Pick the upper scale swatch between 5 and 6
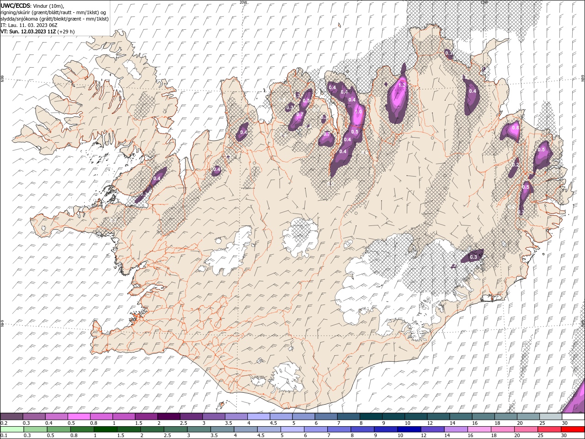The width and height of the screenshot is (585, 439). pos(303,417)
